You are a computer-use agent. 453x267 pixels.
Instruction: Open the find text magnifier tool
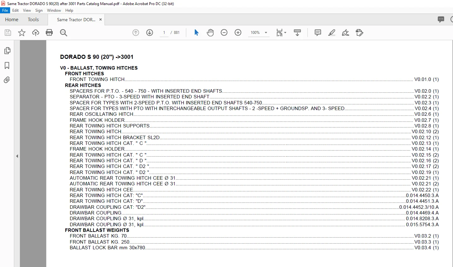click(63, 33)
